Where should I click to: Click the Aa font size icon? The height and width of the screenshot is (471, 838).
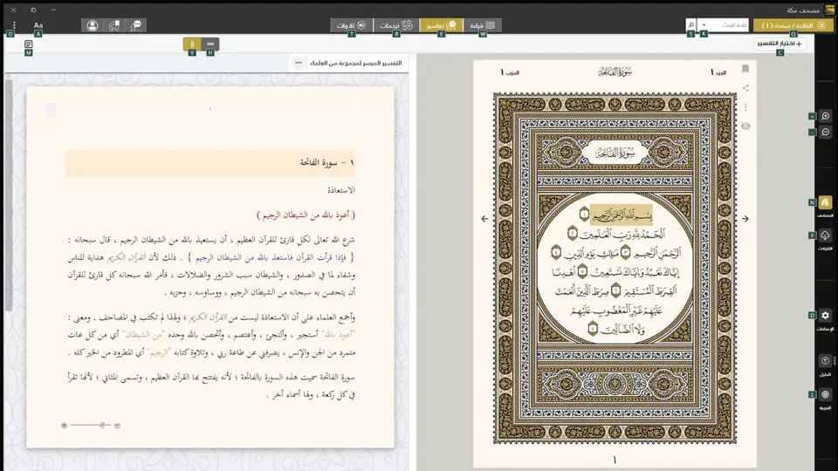point(38,26)
